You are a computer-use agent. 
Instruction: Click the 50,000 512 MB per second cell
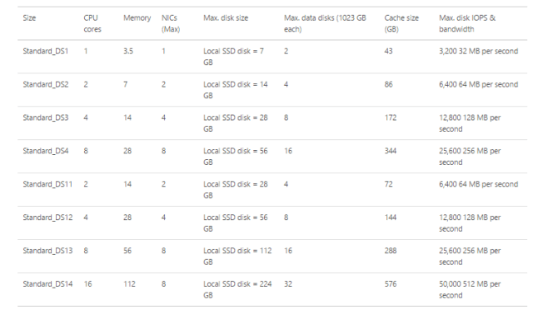click(x=470, y=289)
